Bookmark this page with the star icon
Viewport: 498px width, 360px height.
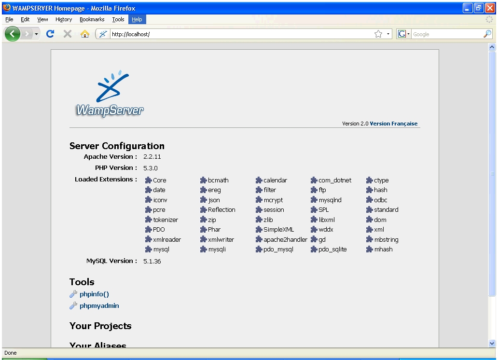pos(378,34)
